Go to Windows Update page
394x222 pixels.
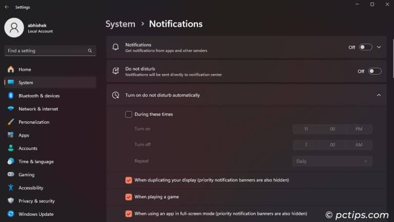point(50,214)
